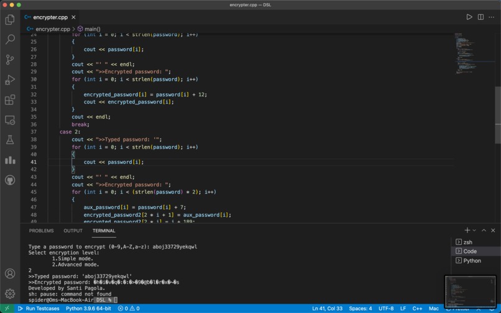Switch to the OUTPUT tab
The width and height of the screenshot is (501, 313).
(73, 230)
